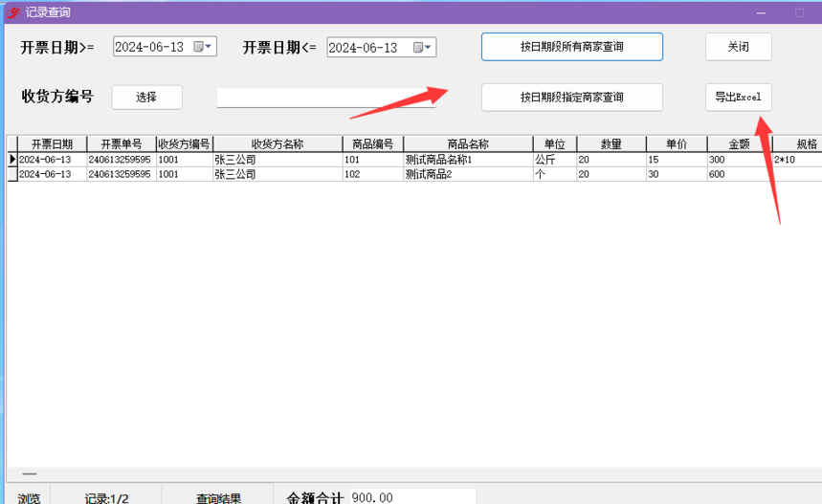Click the end date field 开票日期<=
This screenshot has width=822, height=504.
point(381,47)
